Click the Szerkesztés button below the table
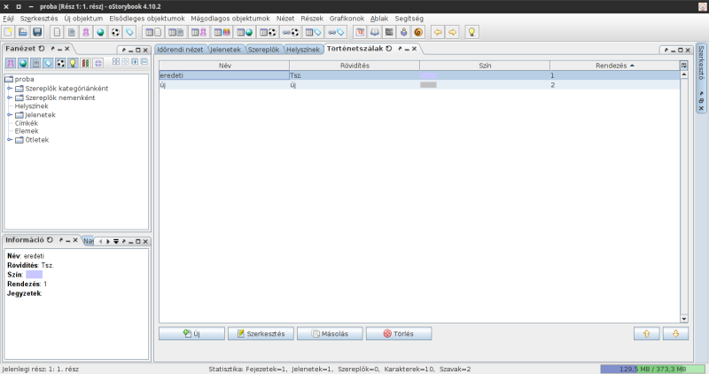 click(x=261, y=333)
